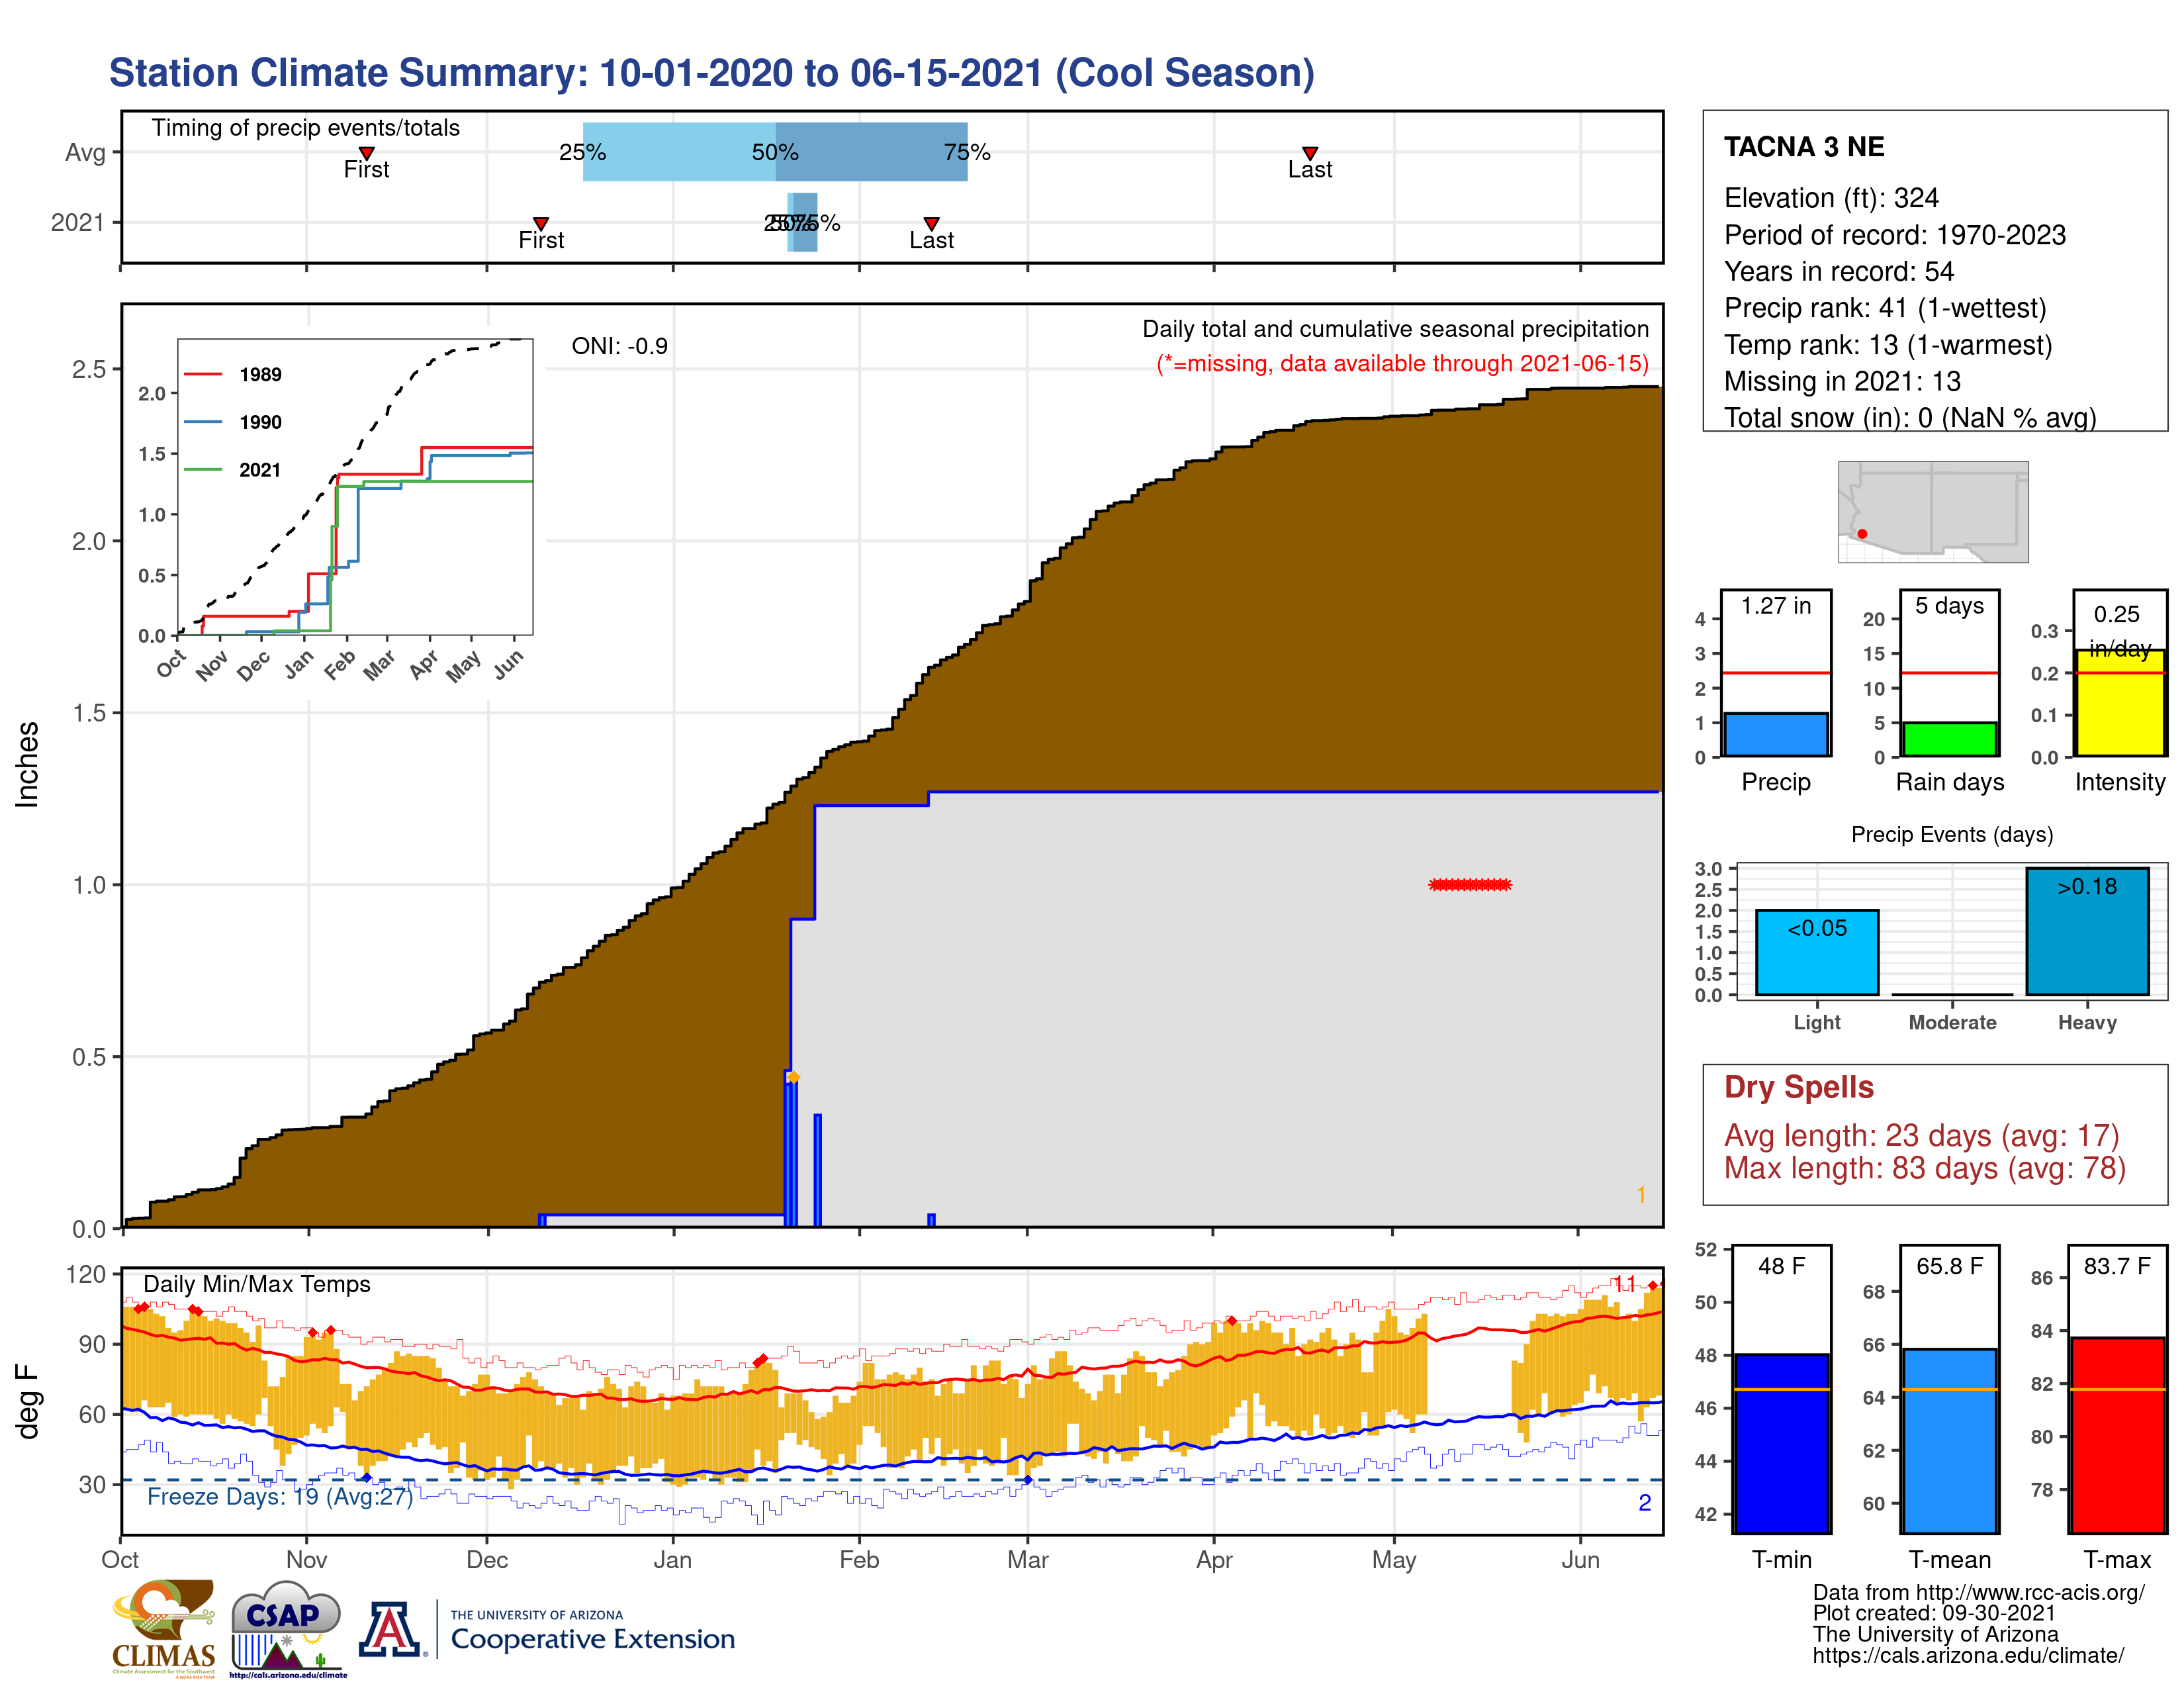This screenshot has height=1688, width=2184.
Task: Click the Light <0.05 events bar
Action: [x=1817, y=952]
